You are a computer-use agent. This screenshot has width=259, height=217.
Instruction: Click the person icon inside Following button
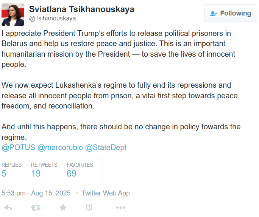(x=213, y=13)
